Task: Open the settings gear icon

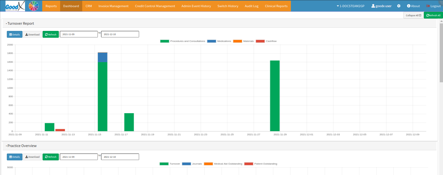Action: 399,6
